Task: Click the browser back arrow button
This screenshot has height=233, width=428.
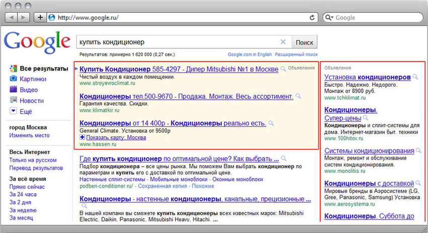Action: coord(11,17)
